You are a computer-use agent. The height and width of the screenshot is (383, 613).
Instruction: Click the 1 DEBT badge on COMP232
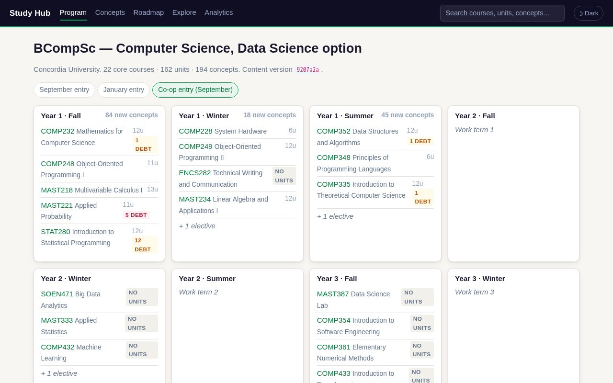145,145
